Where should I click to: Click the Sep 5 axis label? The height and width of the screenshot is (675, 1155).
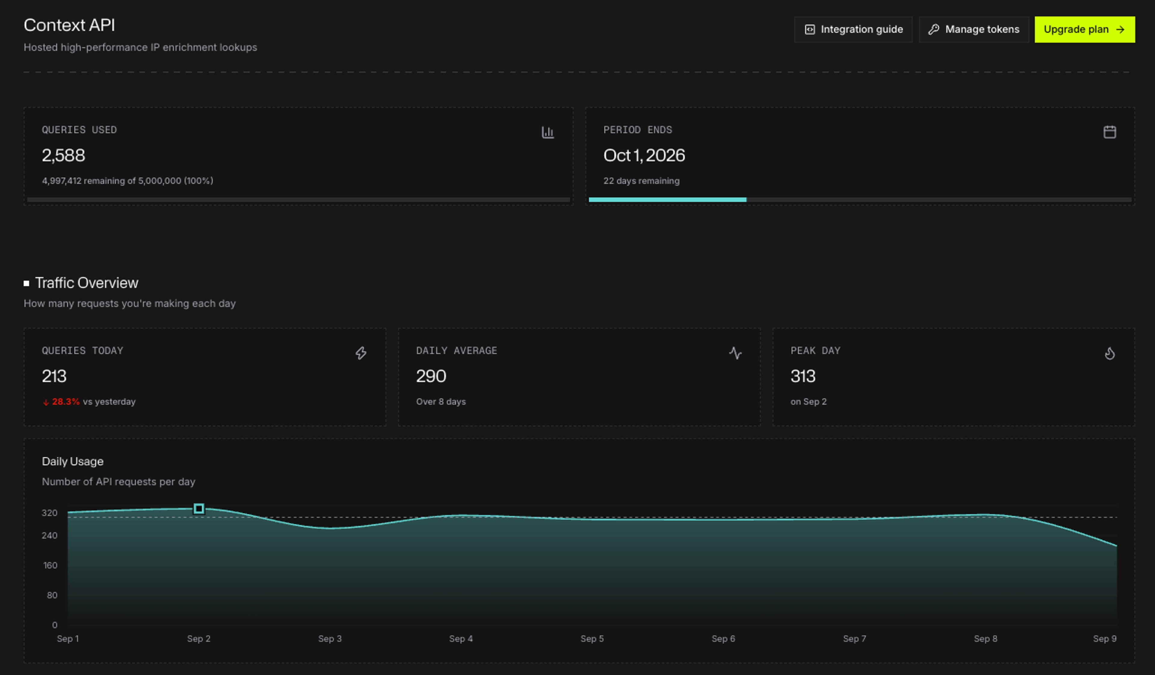[x=592, y=639]
